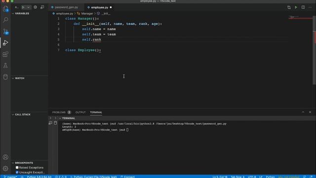Viewport: 316px width, 178px height.
Task: Open the Run and Debug view
Action: click(5, 43)
